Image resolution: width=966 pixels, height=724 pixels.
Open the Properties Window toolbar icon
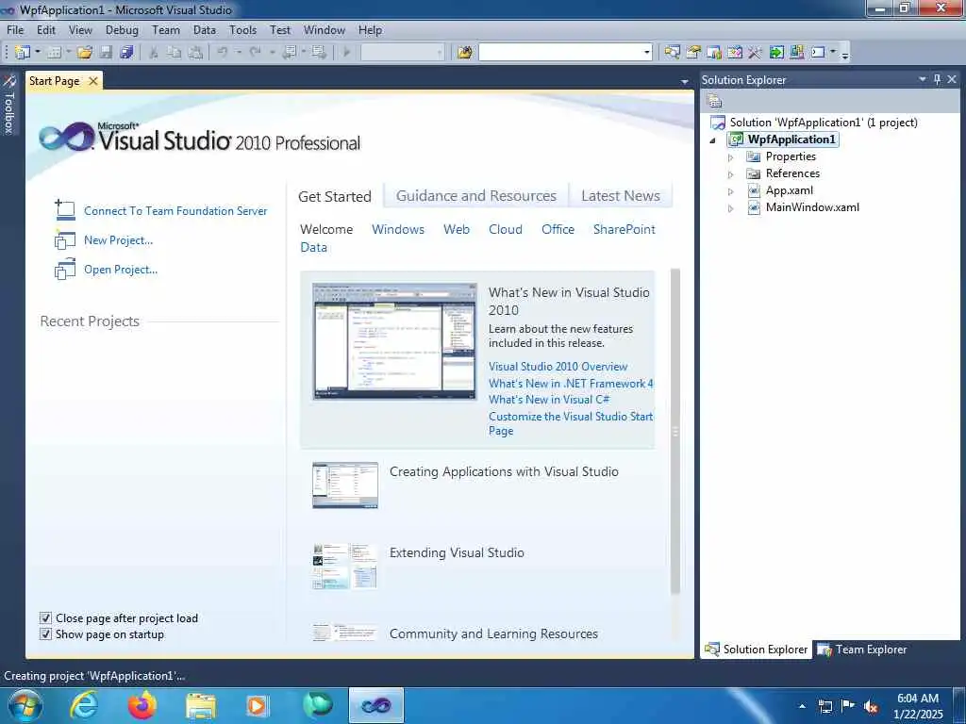click(x=693, y=53)
